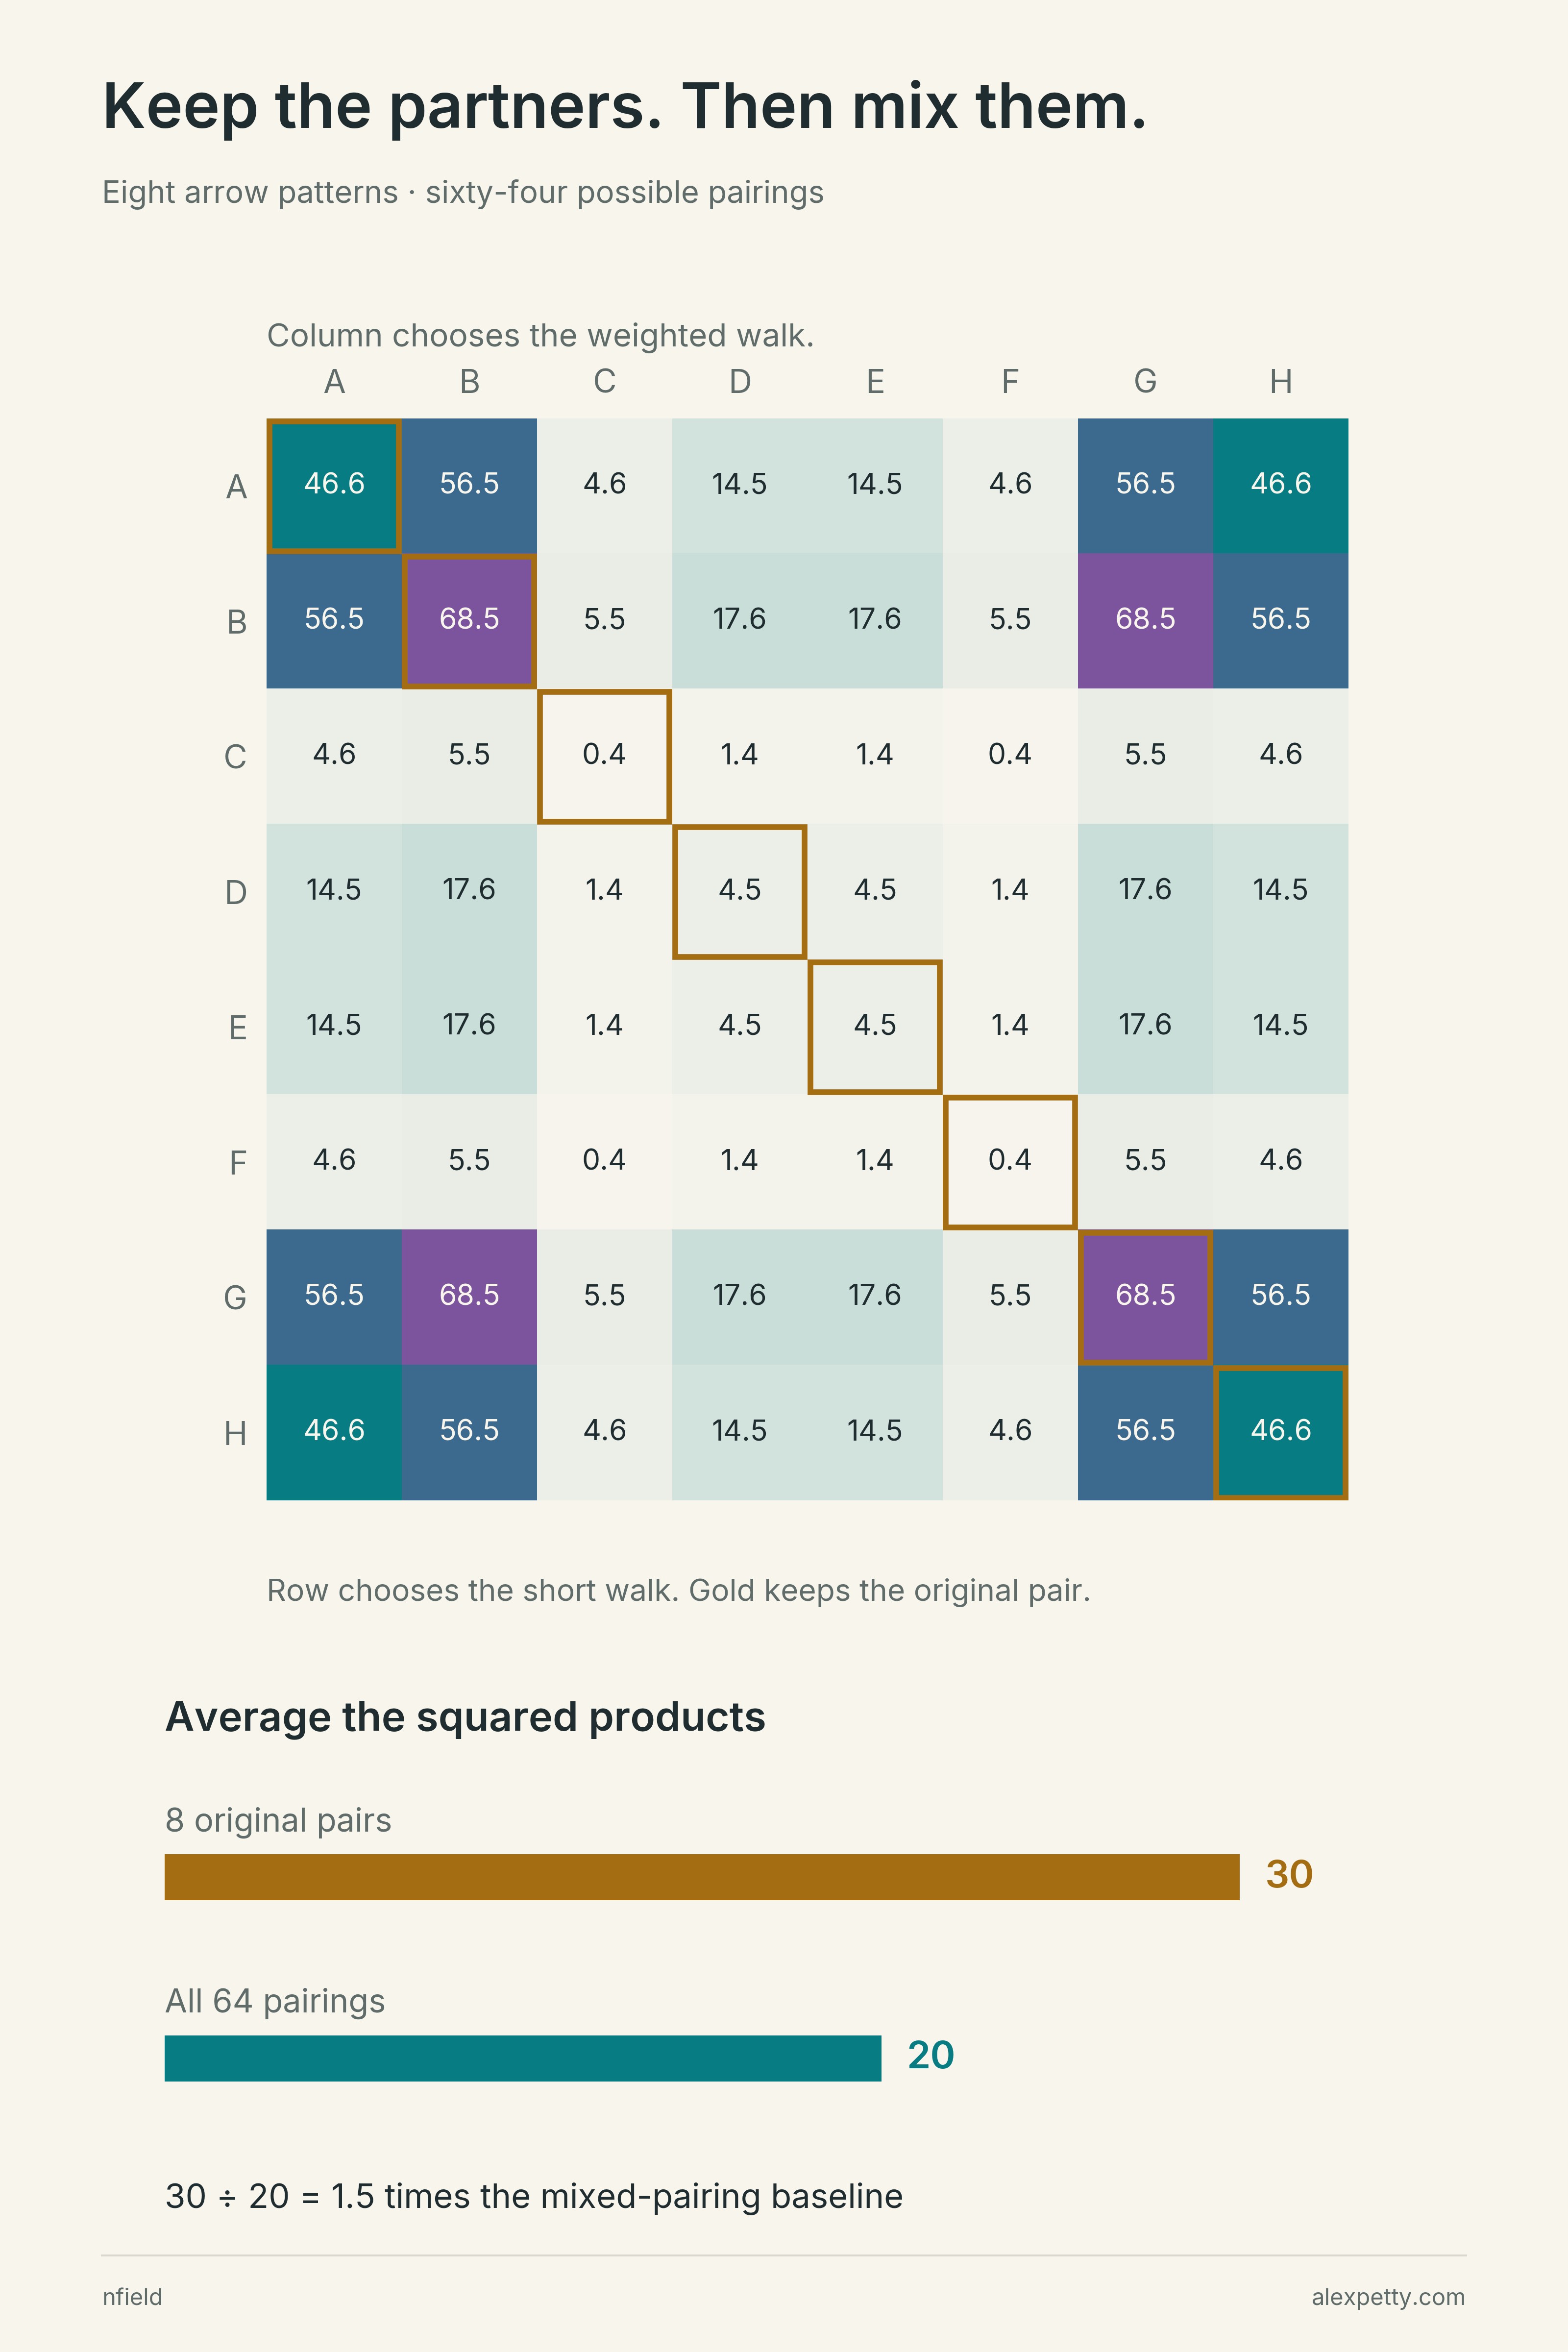
Task: Click the gold-outlined 68.5 cell in row G
Action: (1145, 1297)
